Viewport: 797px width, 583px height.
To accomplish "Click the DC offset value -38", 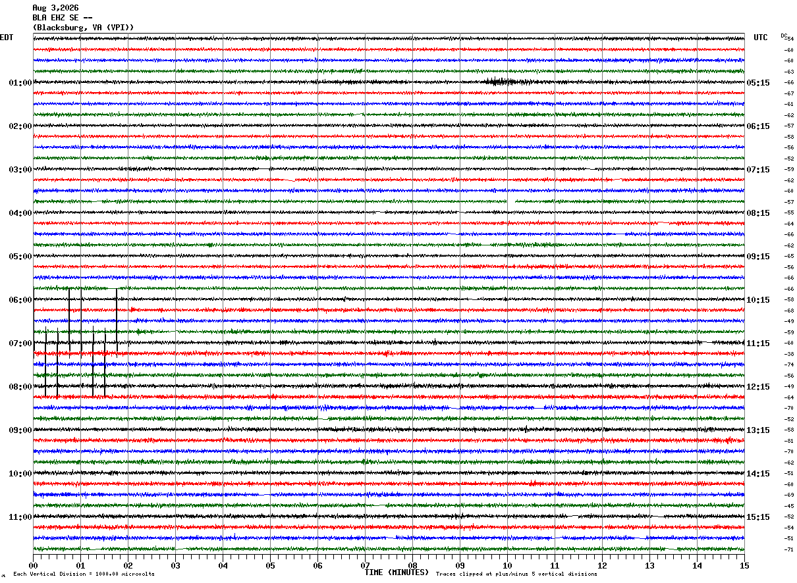I will 789,354.
